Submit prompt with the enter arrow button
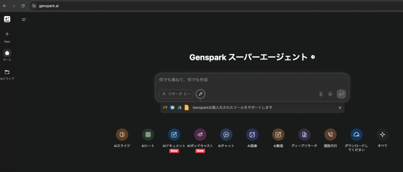 pyautogui.click(x=341, y=94)
